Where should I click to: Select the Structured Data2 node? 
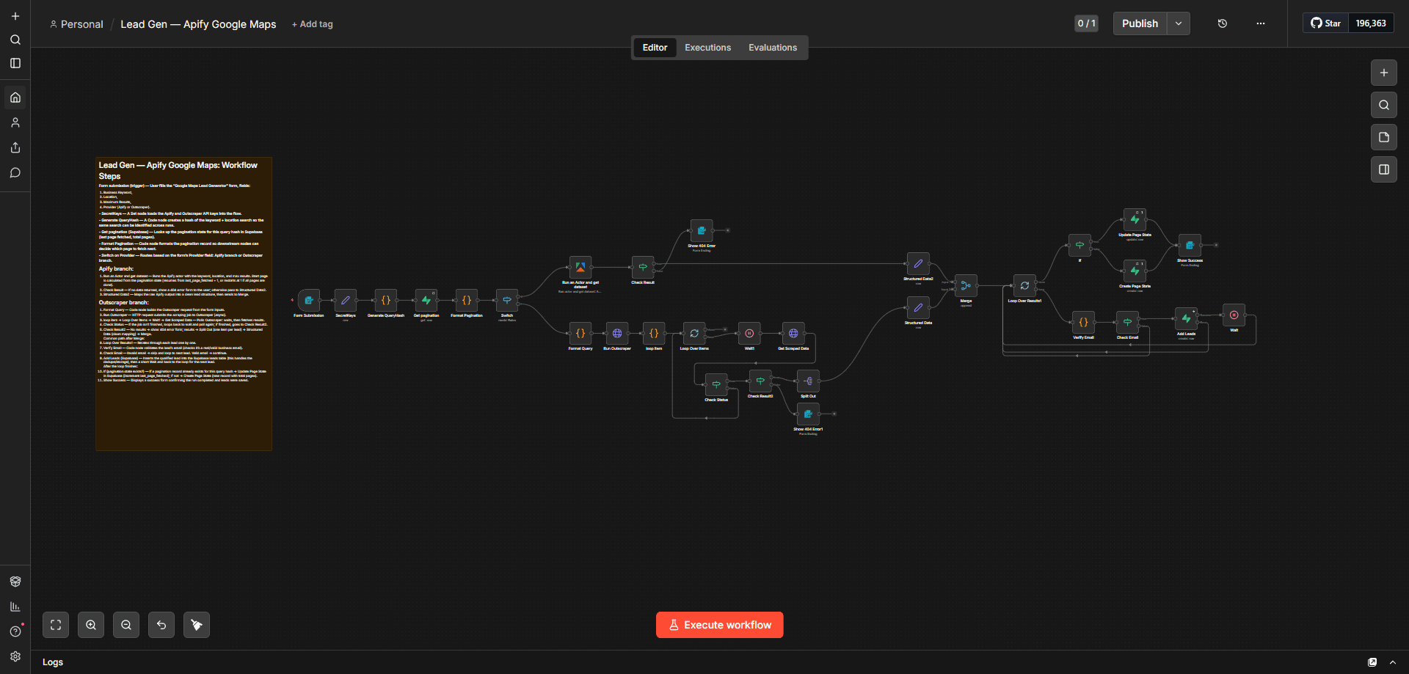click(918, 263)
